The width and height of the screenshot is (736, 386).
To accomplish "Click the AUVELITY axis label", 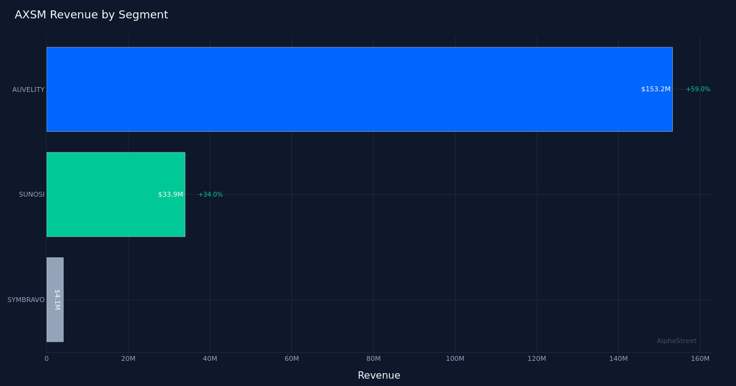I will click(28, 90).
